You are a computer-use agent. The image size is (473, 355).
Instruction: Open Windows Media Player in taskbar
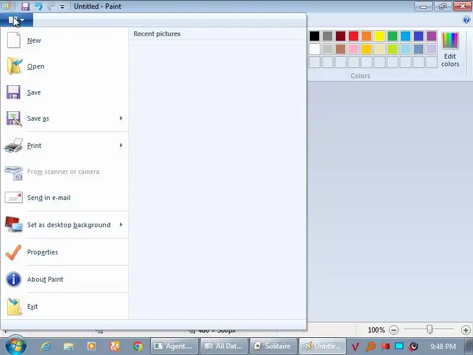(x=92, y=346)
